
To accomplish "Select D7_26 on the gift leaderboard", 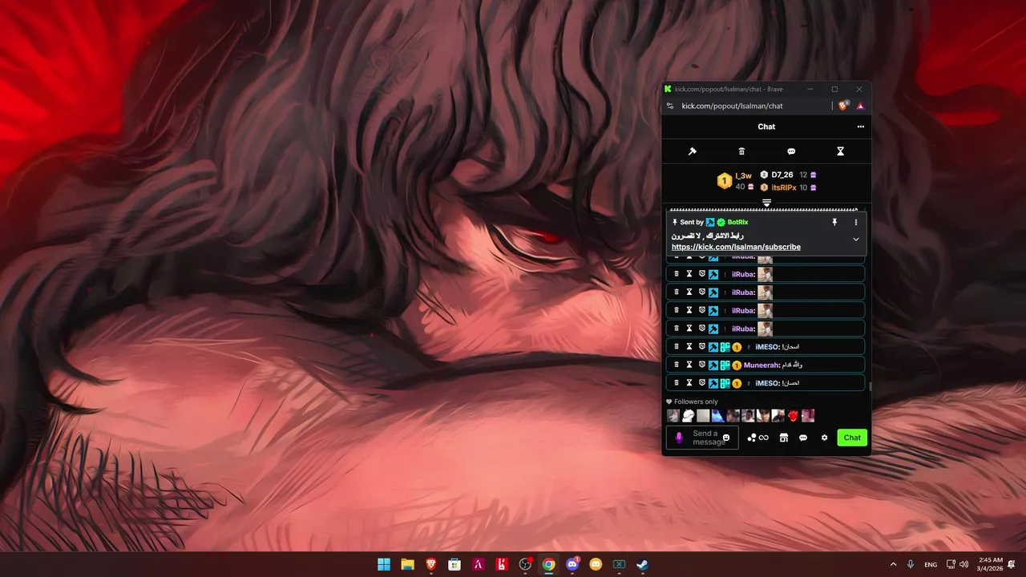I will click(x=782, y=175).
